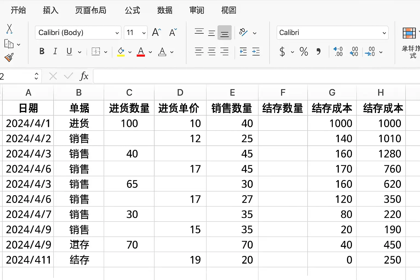Increase font size with larger A icon
The image size is (420, 280).
[156, 33]
